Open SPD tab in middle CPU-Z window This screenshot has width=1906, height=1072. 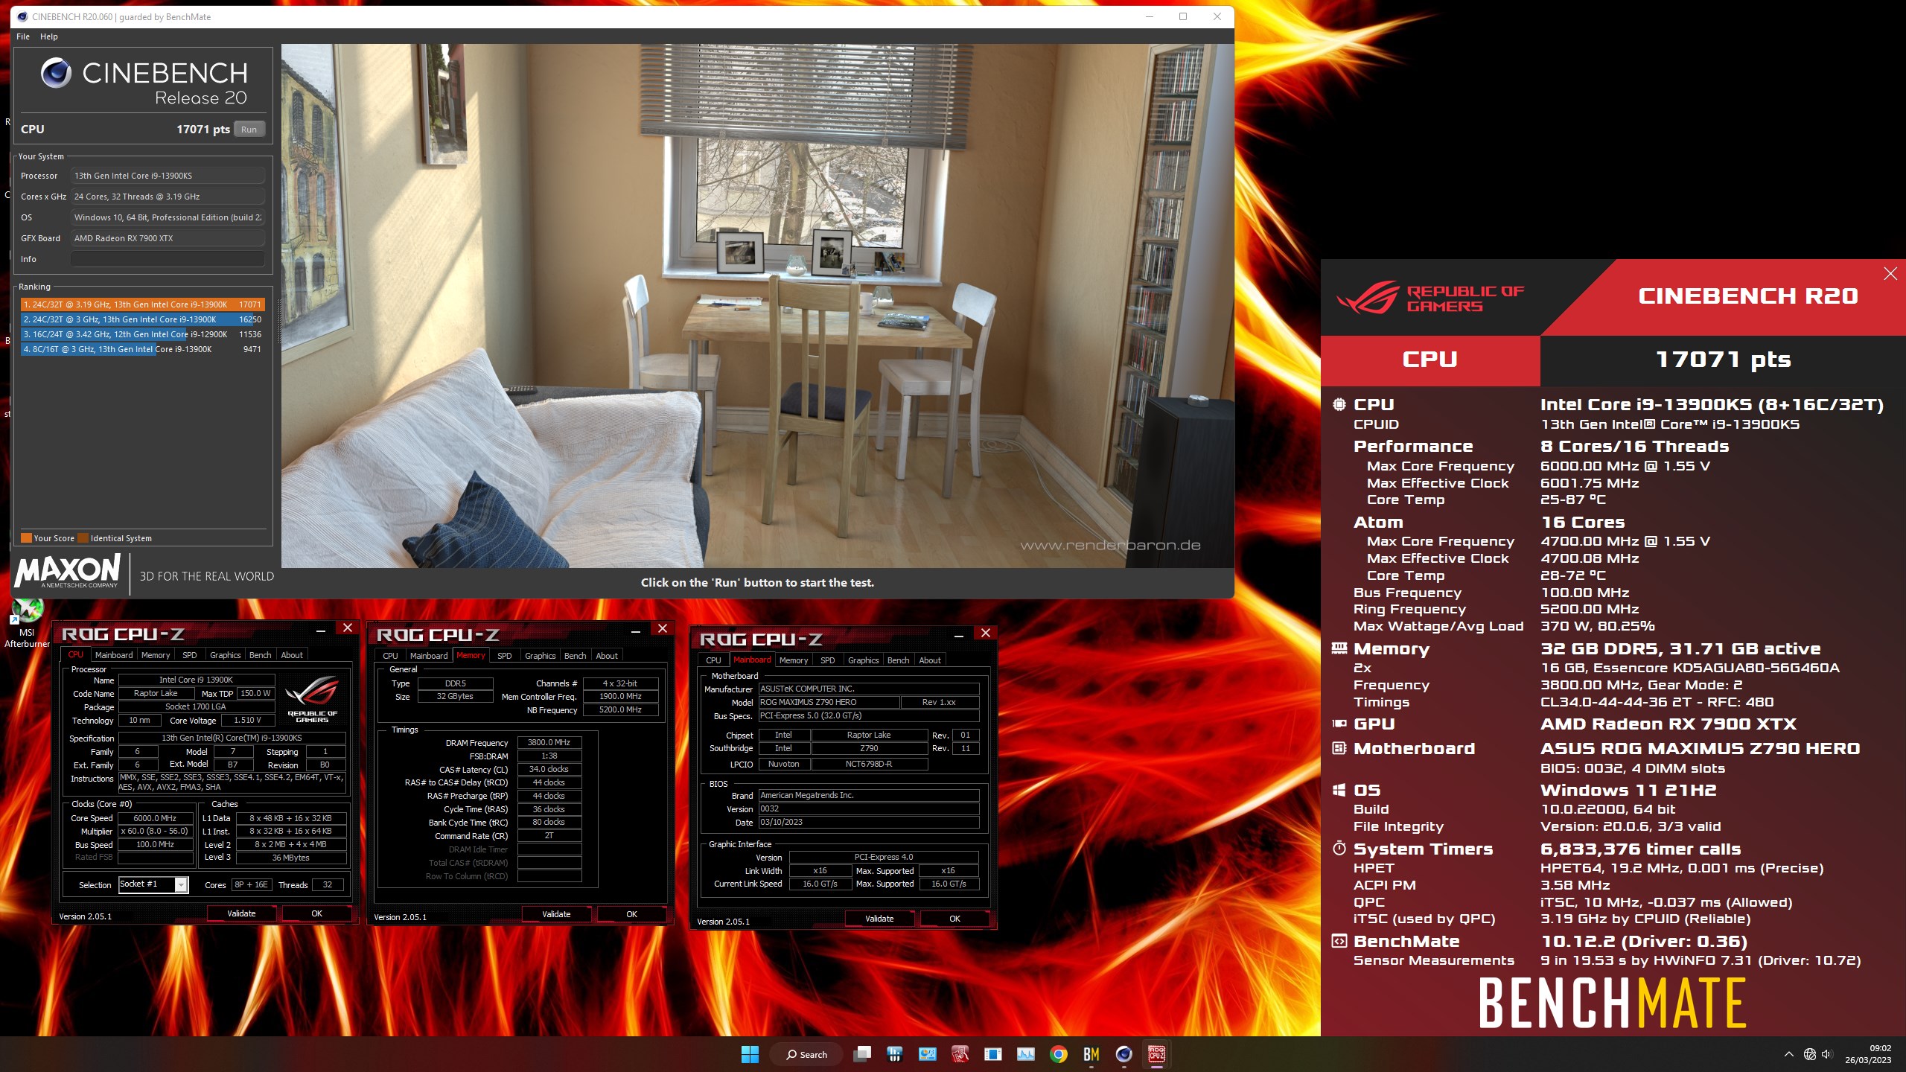click(x=505, y=656)
